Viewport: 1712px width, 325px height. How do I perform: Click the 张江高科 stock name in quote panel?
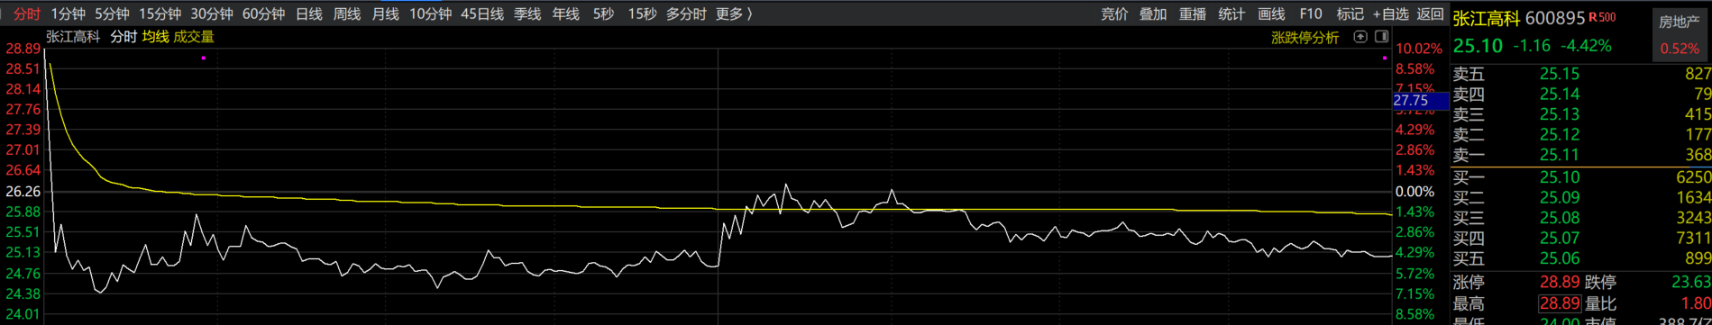(x=1487, y=19)
